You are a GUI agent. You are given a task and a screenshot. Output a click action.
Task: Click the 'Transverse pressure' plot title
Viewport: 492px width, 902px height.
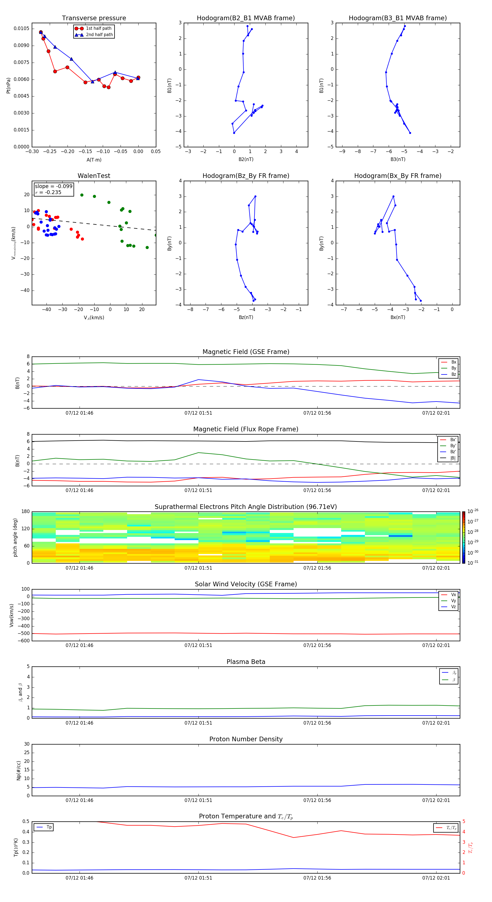[x=94, y=18]
